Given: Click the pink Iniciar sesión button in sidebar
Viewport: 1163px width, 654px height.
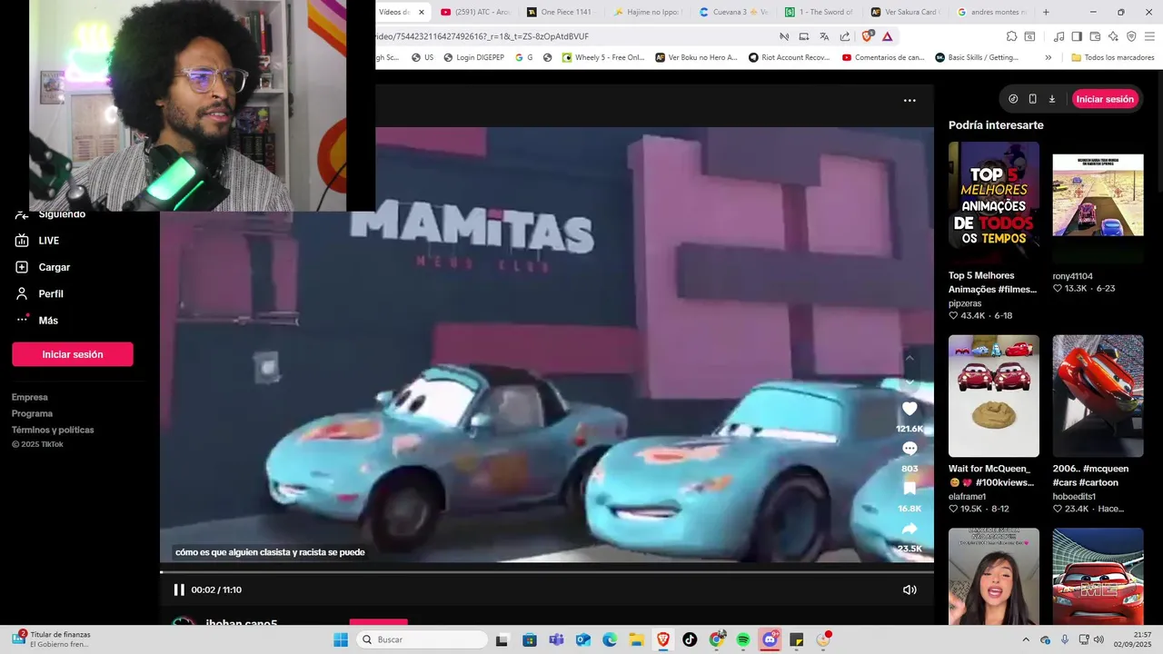Looking at the screenshot, I should click(73, 354).
